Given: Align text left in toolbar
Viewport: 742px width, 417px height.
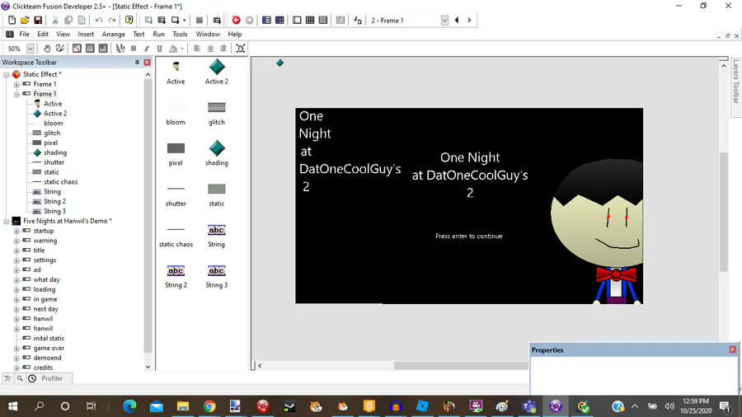Looking at the screenshot, I should 197,49.
